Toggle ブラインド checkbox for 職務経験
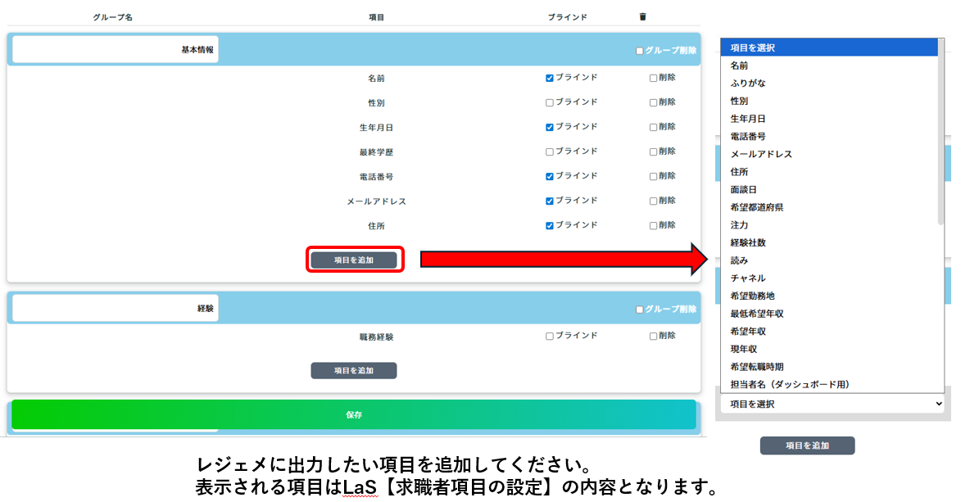Image resolution: width=961 pixels, height=502 pixels. click(550, 337)
